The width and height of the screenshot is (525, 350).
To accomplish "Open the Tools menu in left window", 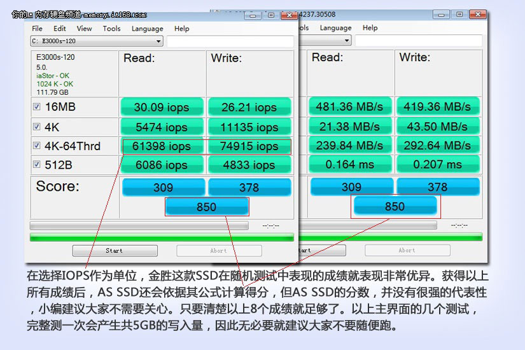I will tap(111, 29).
